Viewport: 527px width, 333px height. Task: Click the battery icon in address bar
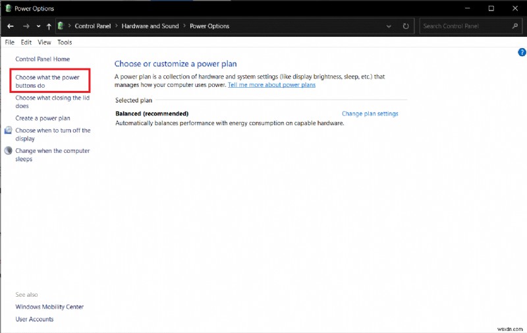pyautogui.click(x=61, y=26)
